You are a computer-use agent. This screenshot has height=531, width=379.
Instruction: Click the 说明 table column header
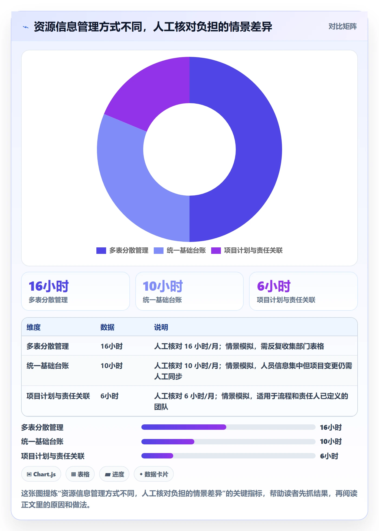pyautogui.click(x=161, y=327)
